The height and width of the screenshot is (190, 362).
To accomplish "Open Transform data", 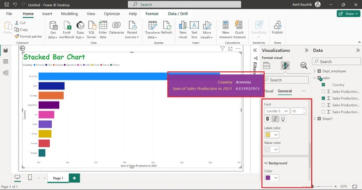I will 152,30.
